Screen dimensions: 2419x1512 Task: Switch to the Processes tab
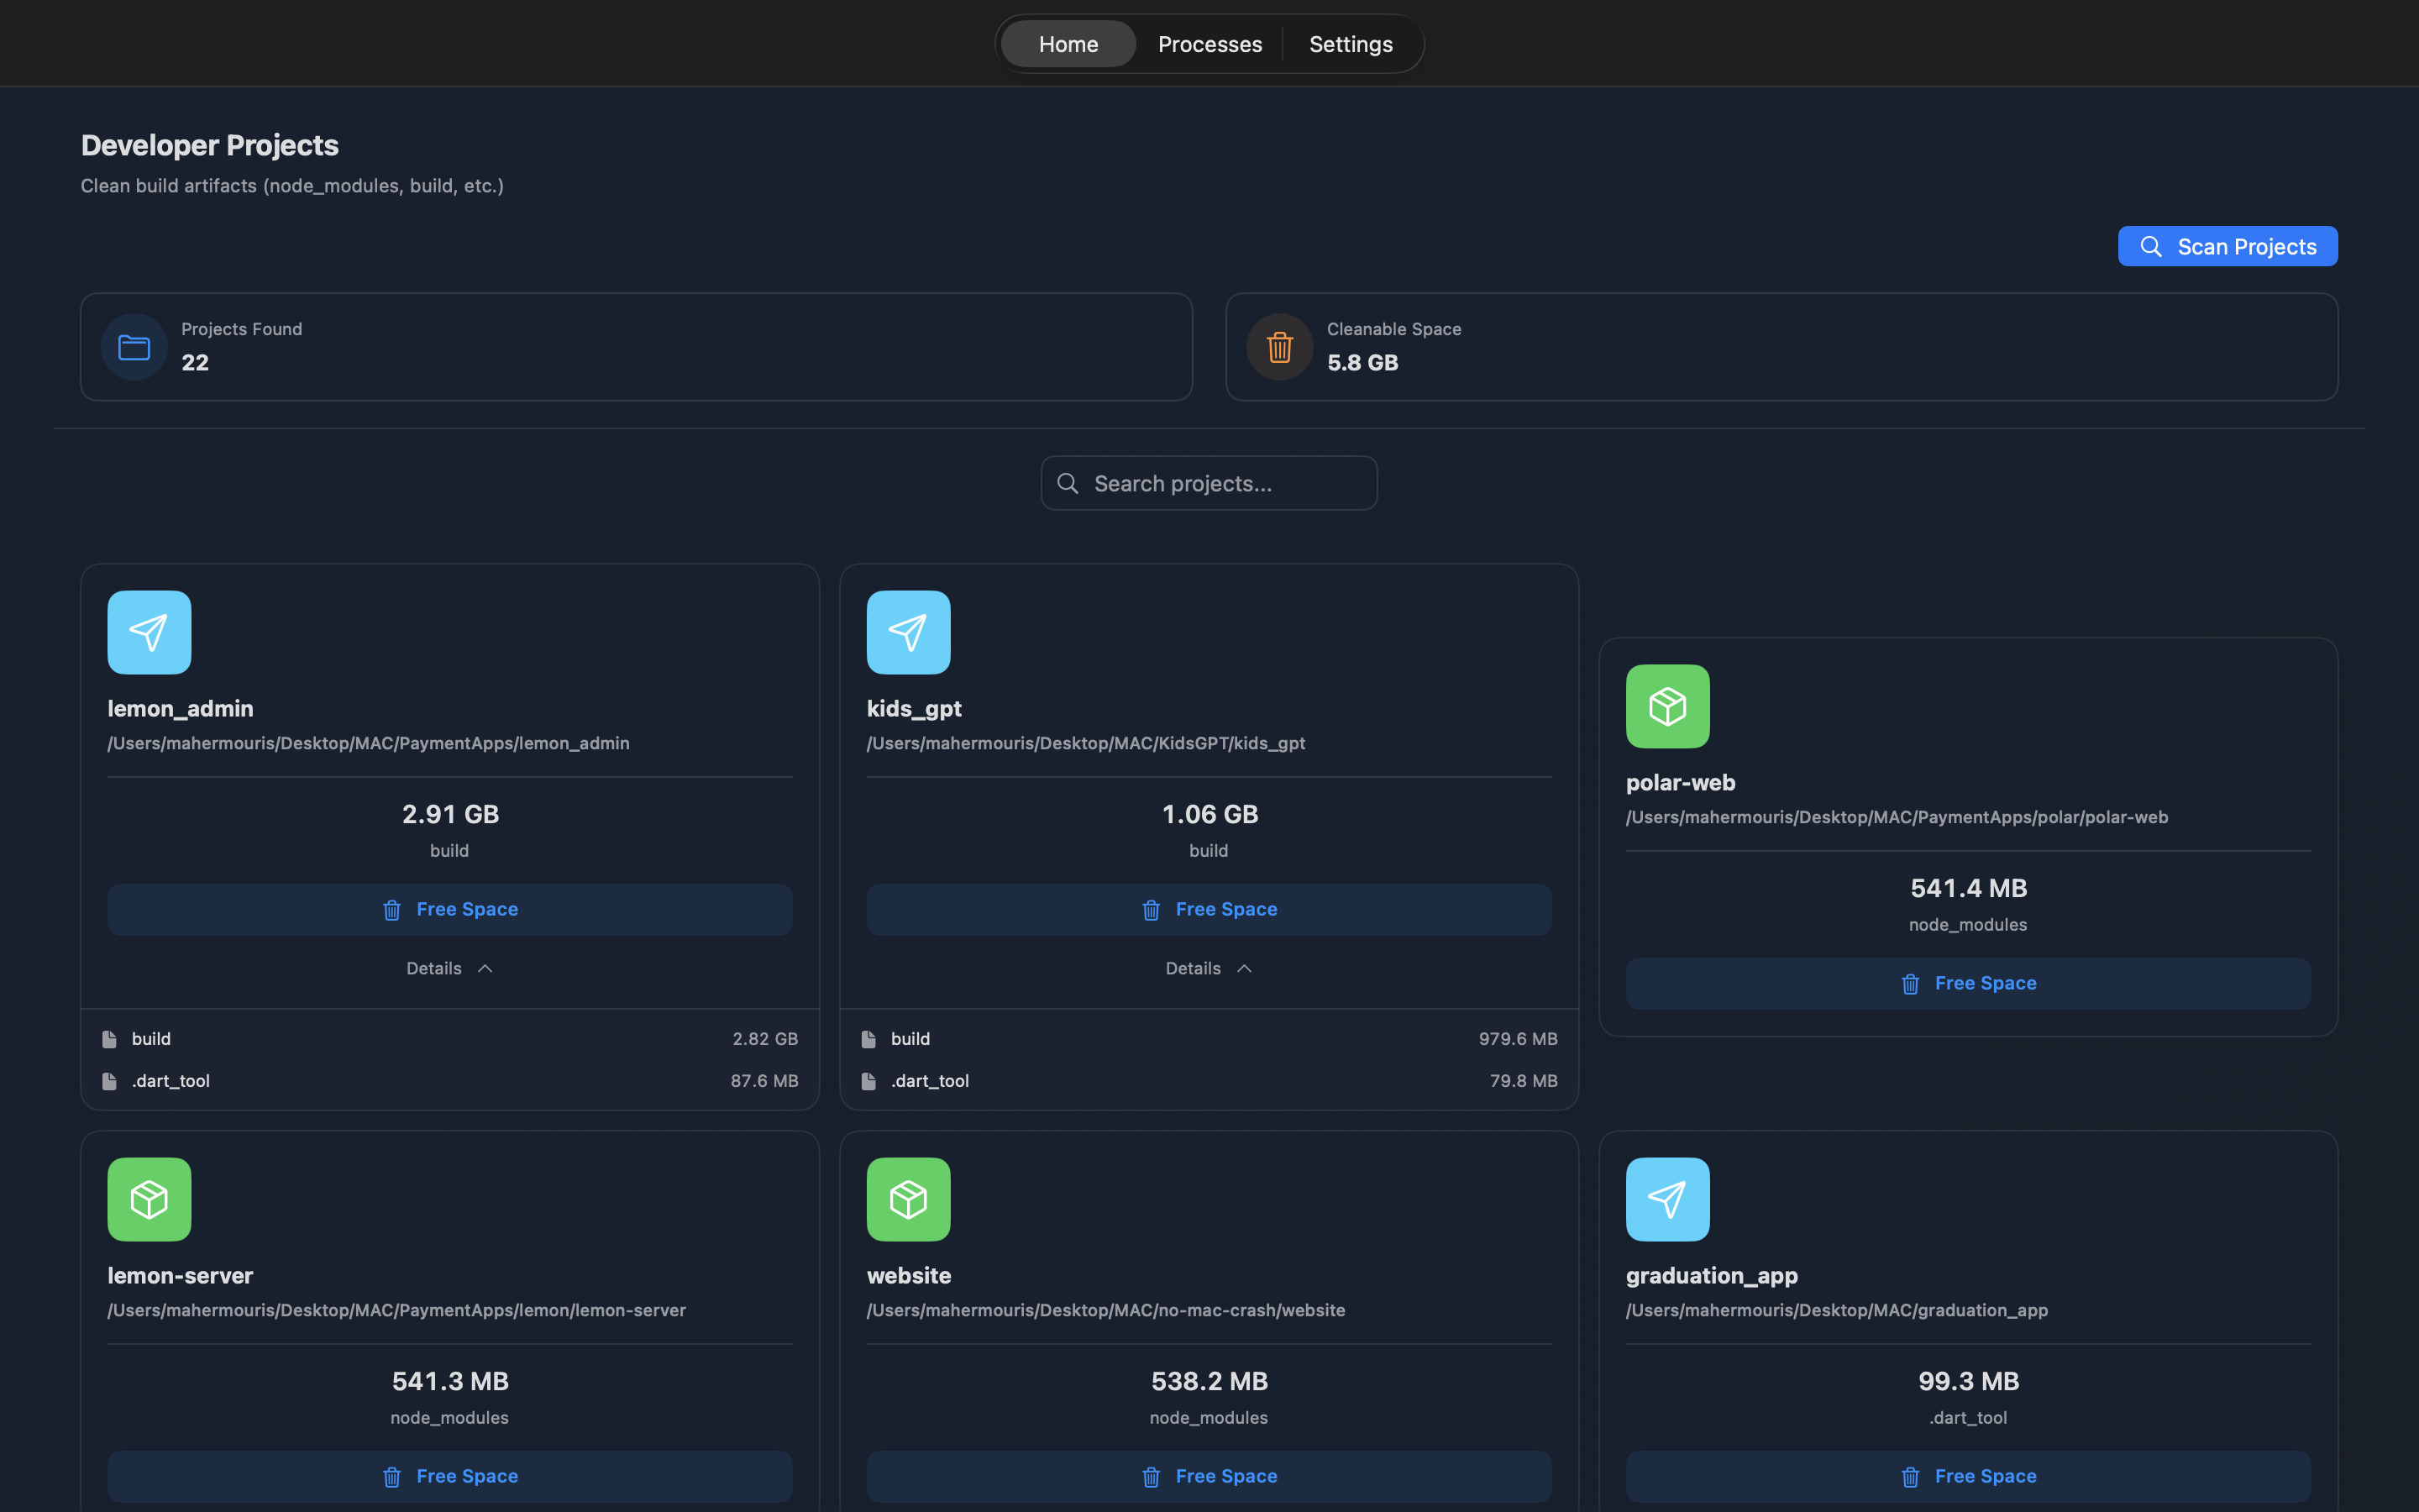(x=1209, y=43)
